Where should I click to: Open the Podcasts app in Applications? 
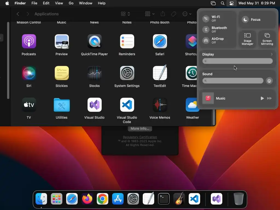(29, 42)
